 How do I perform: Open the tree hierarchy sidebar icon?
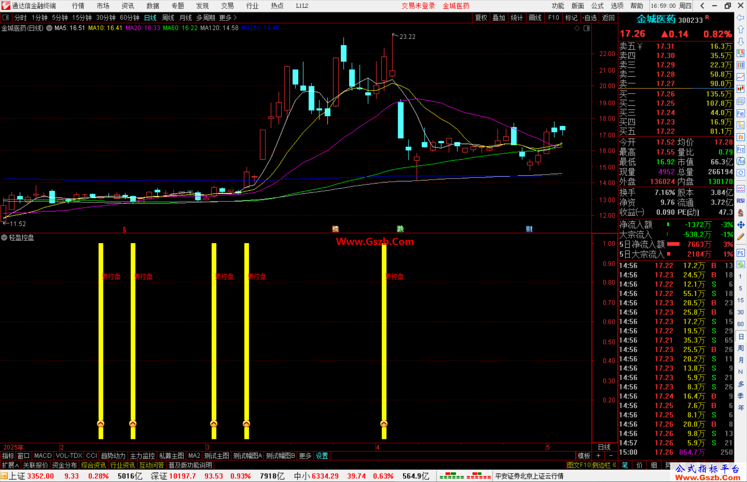point(740,125)
